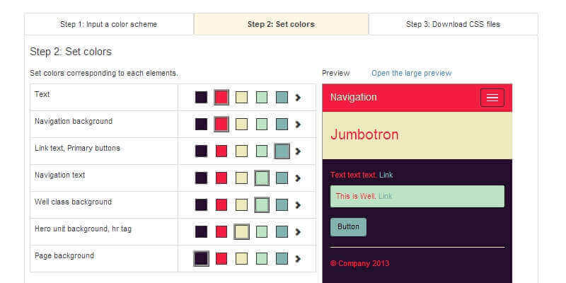Click the Navigation brand text in preview
Image resolution: width=566 pixels, height=283 pixels.
[353, 97]
